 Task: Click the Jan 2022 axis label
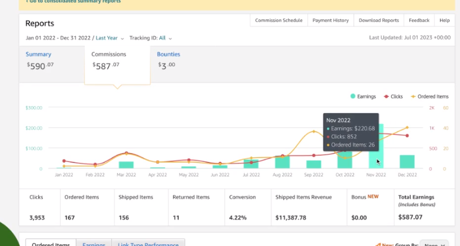point(63,175)
